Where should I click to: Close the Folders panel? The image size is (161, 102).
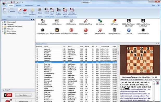pos(33,20)
